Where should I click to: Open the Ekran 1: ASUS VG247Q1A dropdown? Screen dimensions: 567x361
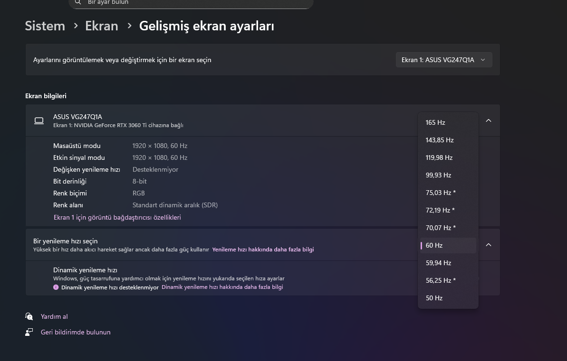click(x=443, y=60)
